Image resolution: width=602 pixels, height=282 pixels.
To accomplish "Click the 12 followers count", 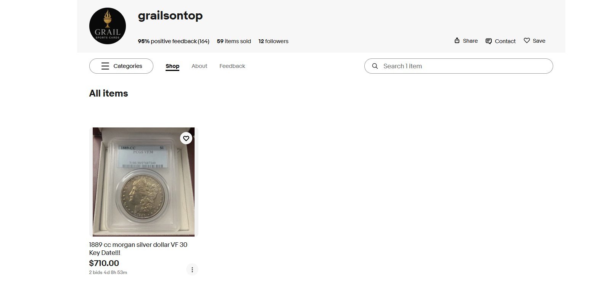I will pos(274,41).
